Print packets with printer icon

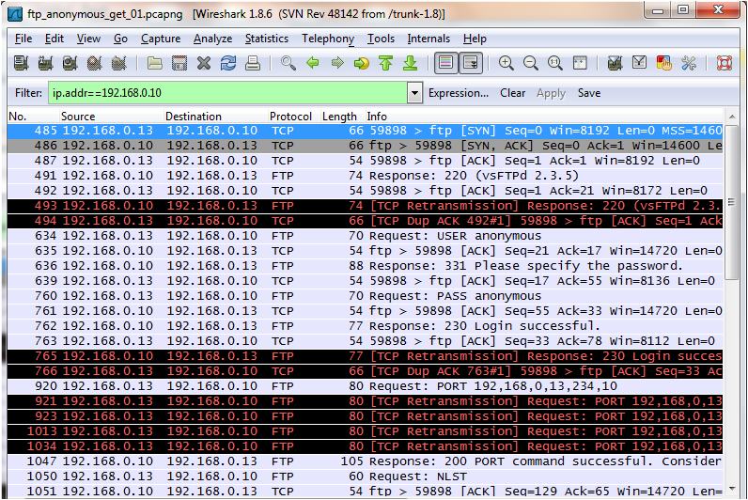click(253, 63)
